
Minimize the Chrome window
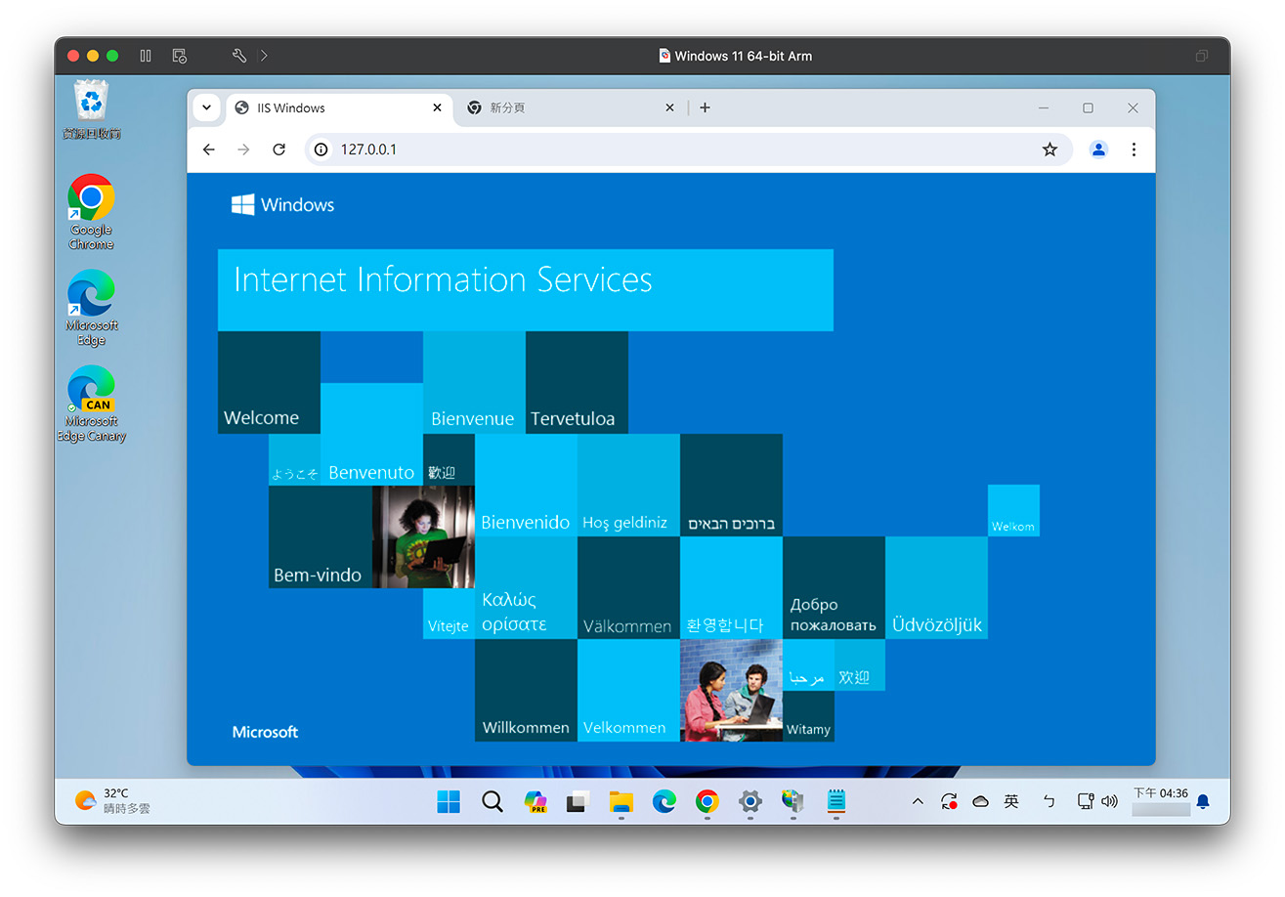[1044, 107]
